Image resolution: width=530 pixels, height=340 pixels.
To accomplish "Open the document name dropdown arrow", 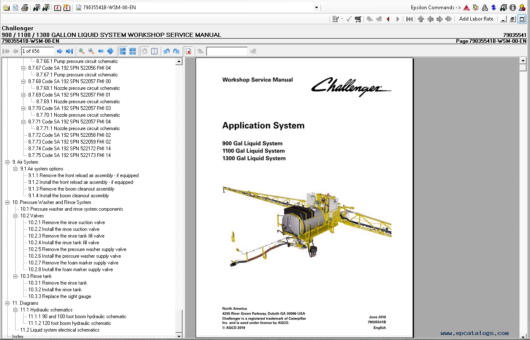I will click(316, 8).
